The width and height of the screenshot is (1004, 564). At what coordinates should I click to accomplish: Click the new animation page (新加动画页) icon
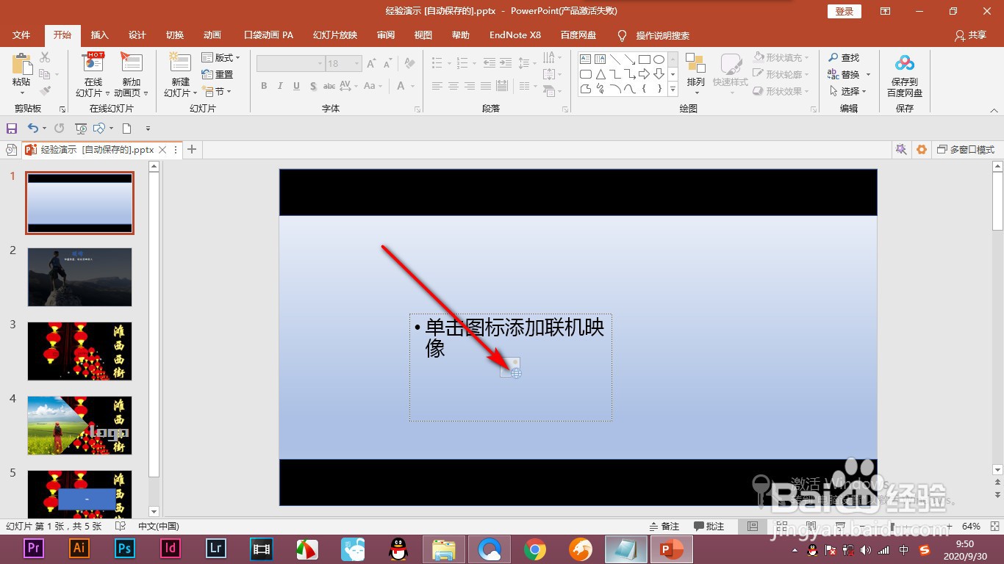(x=131, y=62)
